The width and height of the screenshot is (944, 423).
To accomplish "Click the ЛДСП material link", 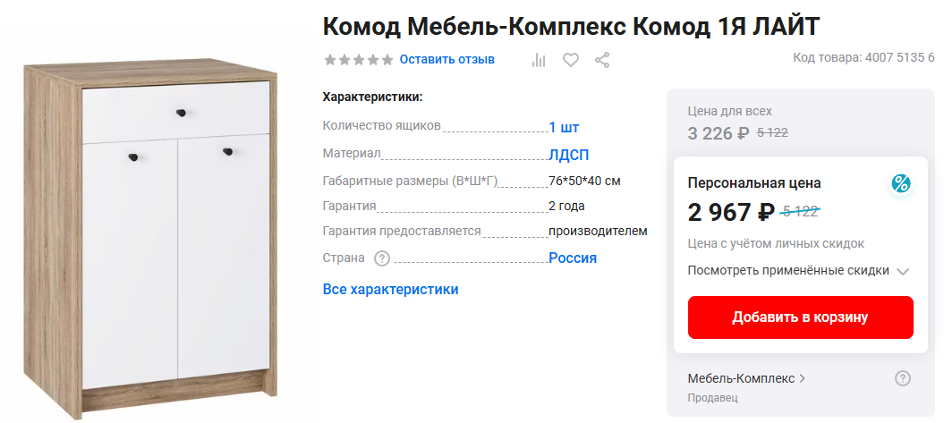I will click(568, 155).
